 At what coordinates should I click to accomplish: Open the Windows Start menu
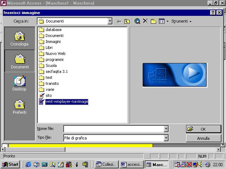click(10, 164)
